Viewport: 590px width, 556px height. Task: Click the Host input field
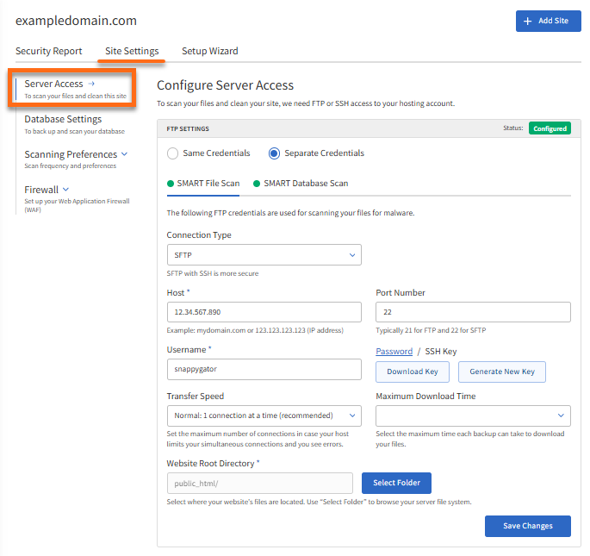point(264,312)
